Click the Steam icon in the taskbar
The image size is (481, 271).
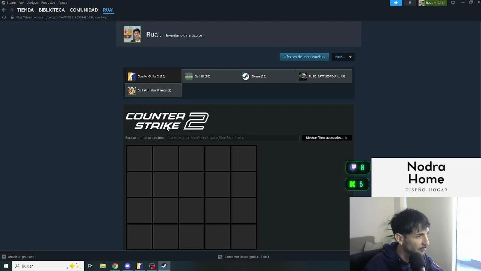[164, 266]
